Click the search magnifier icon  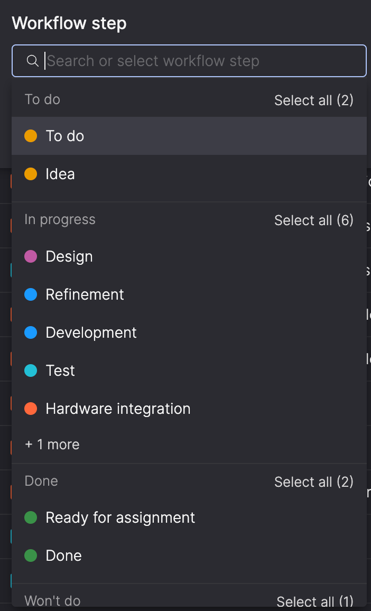(x=33, y=61)
